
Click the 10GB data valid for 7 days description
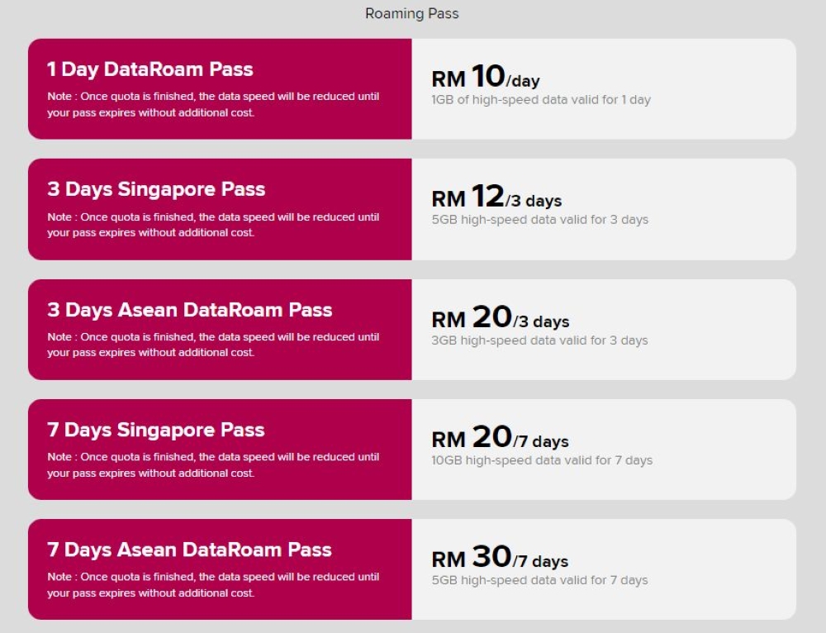pyautogui.click(x=542, y=460)
